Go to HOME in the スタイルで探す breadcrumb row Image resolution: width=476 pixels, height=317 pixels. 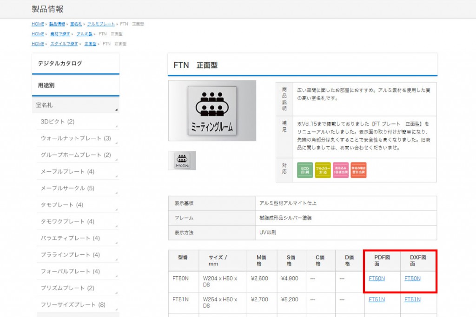coord(38,44)
